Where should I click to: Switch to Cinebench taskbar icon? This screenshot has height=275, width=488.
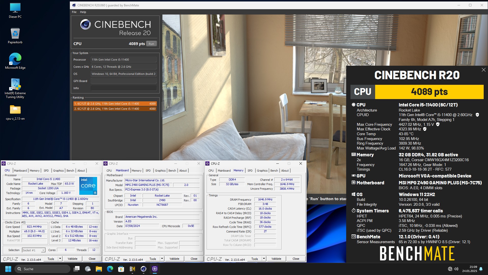click(144, 269)
